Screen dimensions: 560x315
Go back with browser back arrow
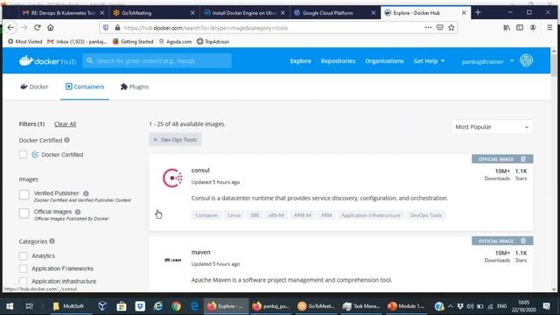coord(10,27)
